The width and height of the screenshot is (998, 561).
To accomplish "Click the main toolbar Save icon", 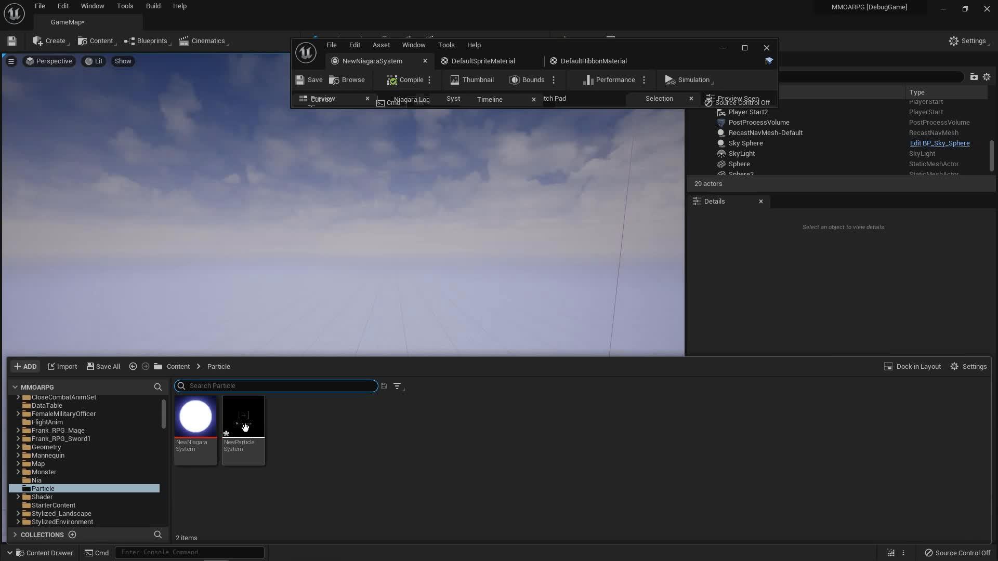I will pyautogui.click(x=12, y=41).
